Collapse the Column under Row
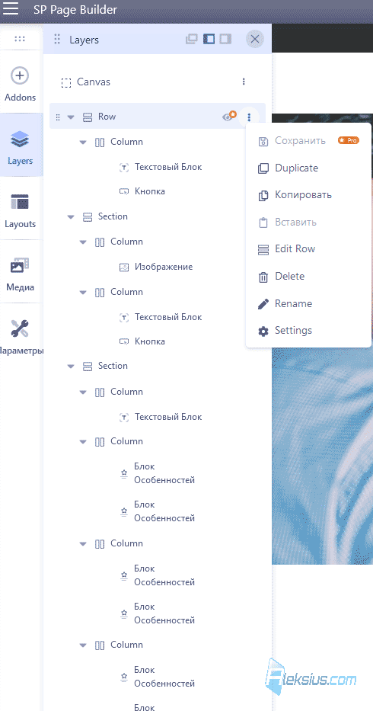 [83, 142]
